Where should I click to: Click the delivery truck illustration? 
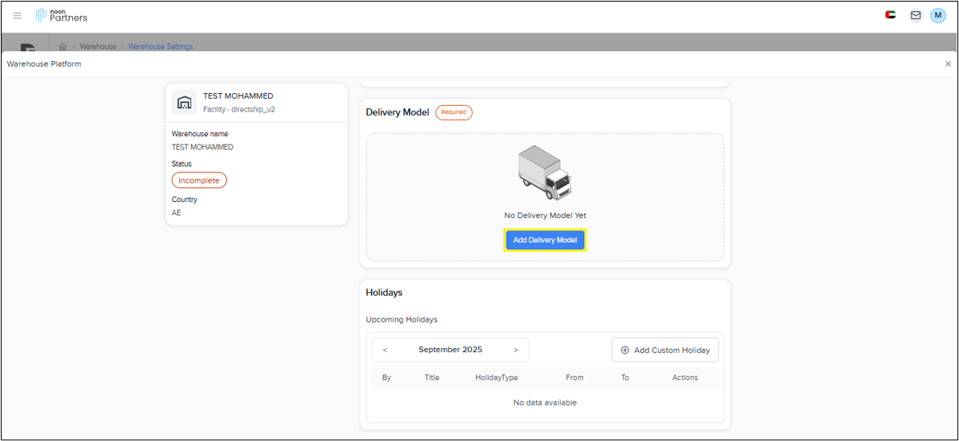pos(545,173)
